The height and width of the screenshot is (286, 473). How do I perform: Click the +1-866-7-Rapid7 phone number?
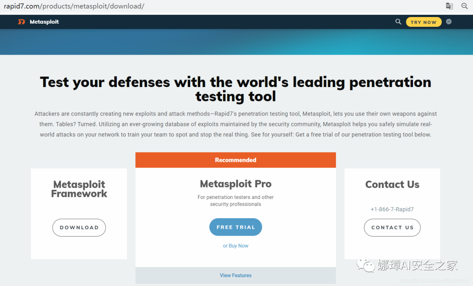(392, 209)
